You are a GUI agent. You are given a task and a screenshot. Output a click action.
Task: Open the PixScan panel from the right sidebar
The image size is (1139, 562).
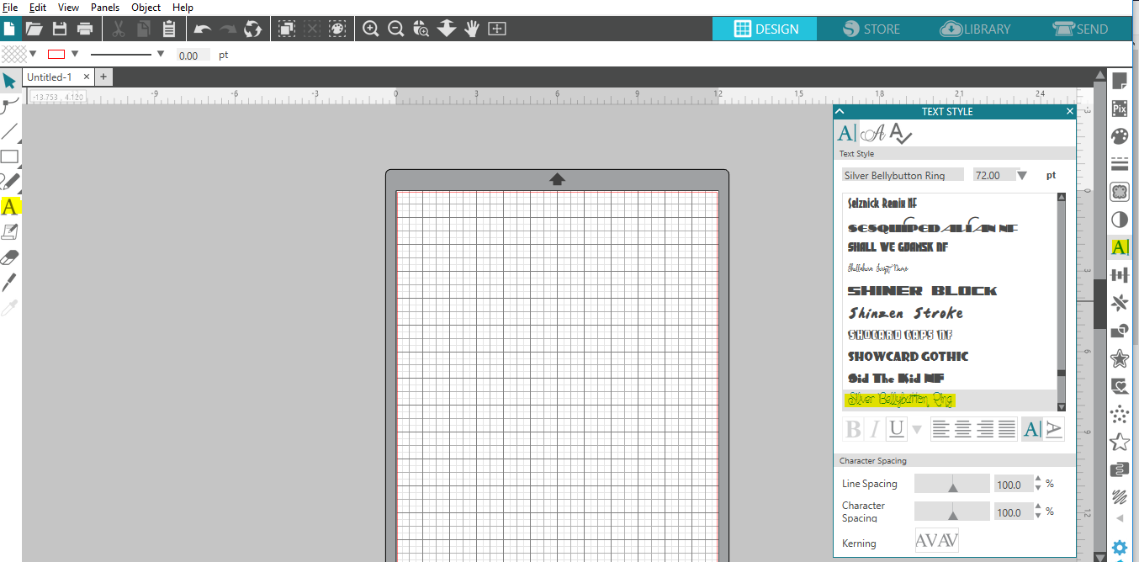[1119, 109]
